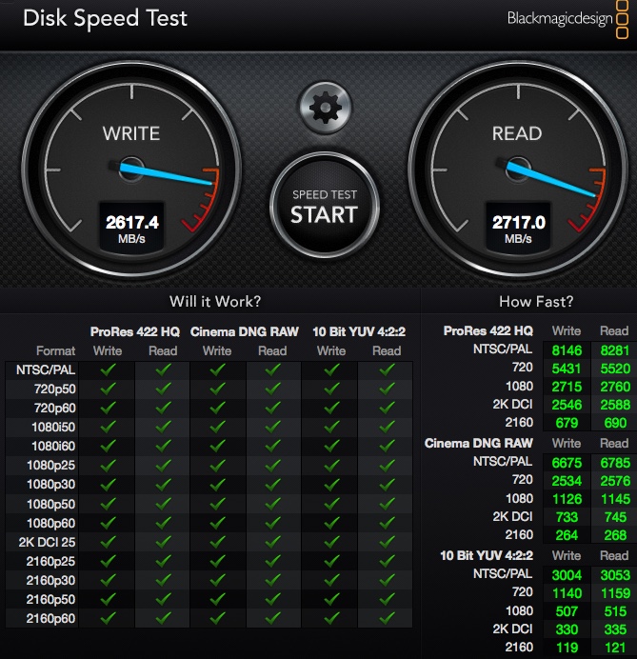Click Cinema DNG NTSC/PAL write value 6675
This screenshot has width=637, height=659.
coord(567,463)
